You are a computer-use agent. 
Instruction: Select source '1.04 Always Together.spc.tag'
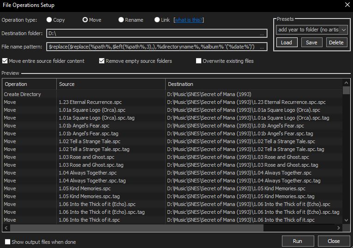[92, 181]
